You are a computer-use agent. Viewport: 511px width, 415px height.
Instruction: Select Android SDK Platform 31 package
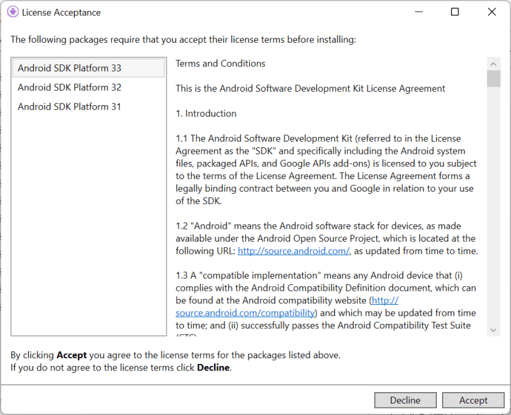(x=88, y=106)
